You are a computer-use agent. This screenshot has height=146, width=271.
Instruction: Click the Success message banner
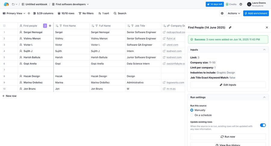pos(228,40)
